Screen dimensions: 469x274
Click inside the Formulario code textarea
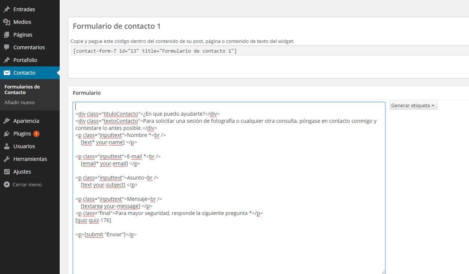click(x=229, y=188)
